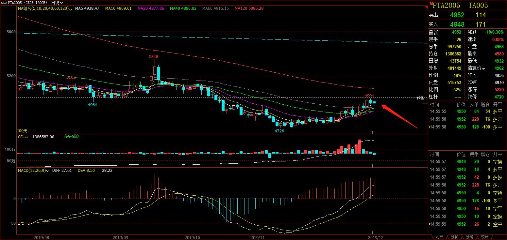The width and height of the screenshot is (507, 240).
Task: Click the 开盘 price 4968
Action: (x=499, y=47)
